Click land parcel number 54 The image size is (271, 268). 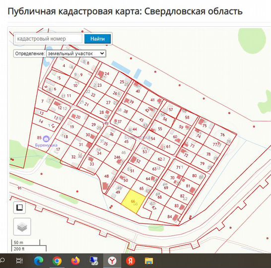pos(153,138)
